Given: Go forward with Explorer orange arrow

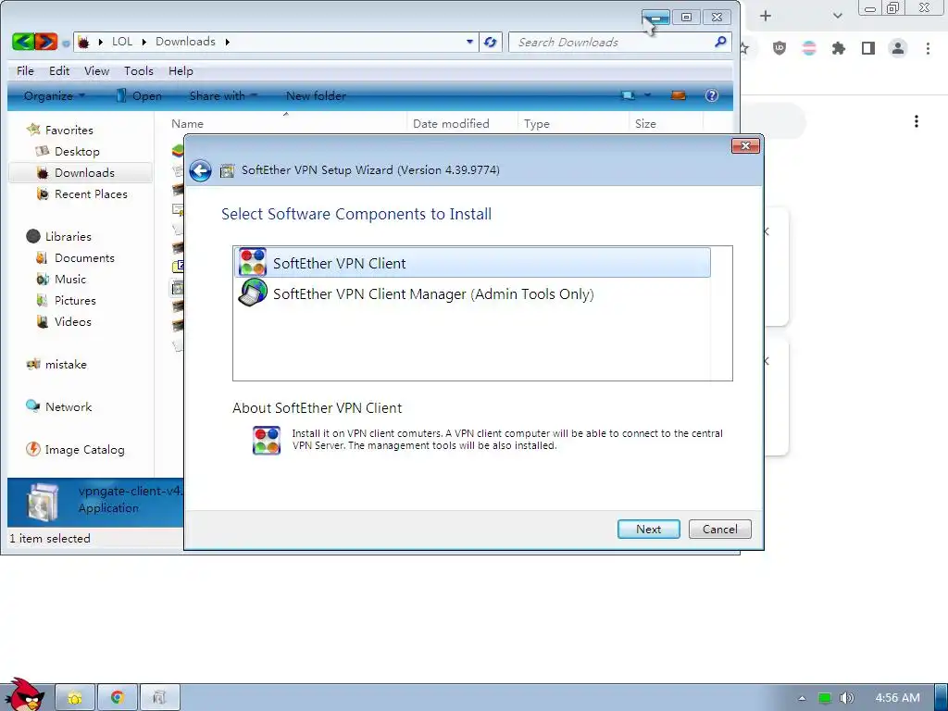Looking at the screenshot, I should coord(46,42).
